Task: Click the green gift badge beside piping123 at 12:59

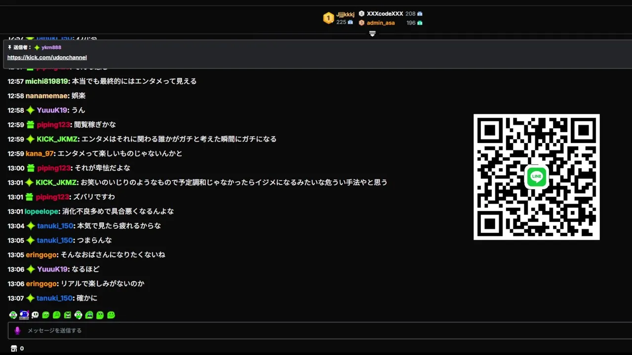Action: coord(31,125)
